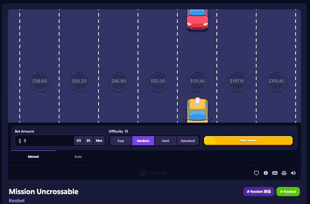Switch to the Manual tab
The image size is (310, 204).
tap(33, 157)
